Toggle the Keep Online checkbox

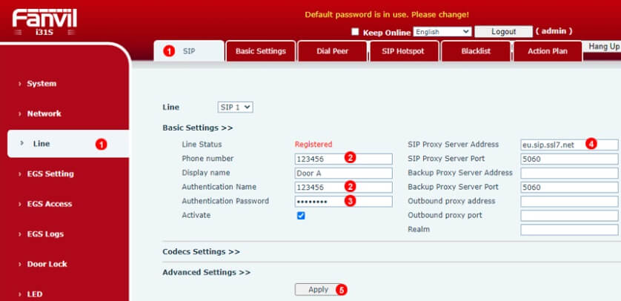(x=355, y=32)
